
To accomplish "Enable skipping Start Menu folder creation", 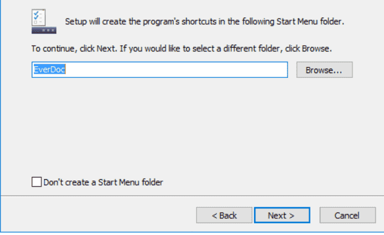I will pos(36,182).
